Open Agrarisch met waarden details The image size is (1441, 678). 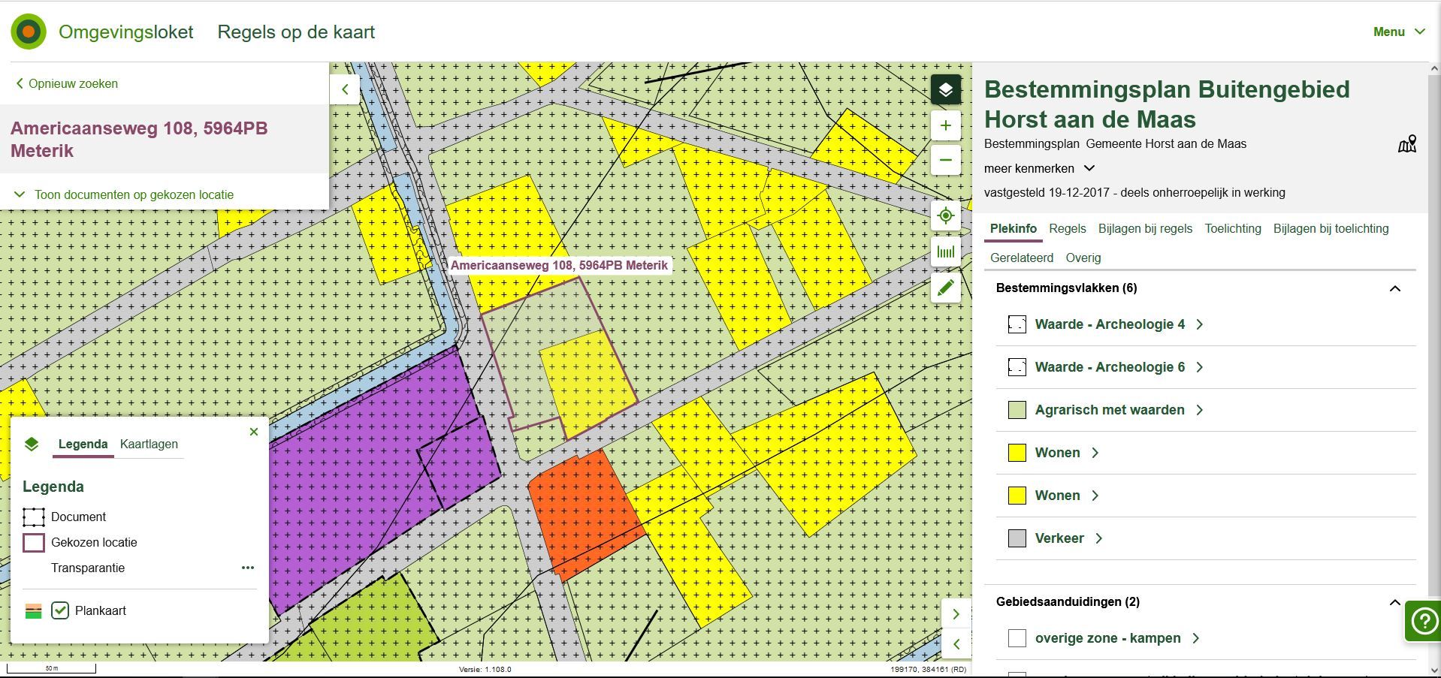[1109, 410]
